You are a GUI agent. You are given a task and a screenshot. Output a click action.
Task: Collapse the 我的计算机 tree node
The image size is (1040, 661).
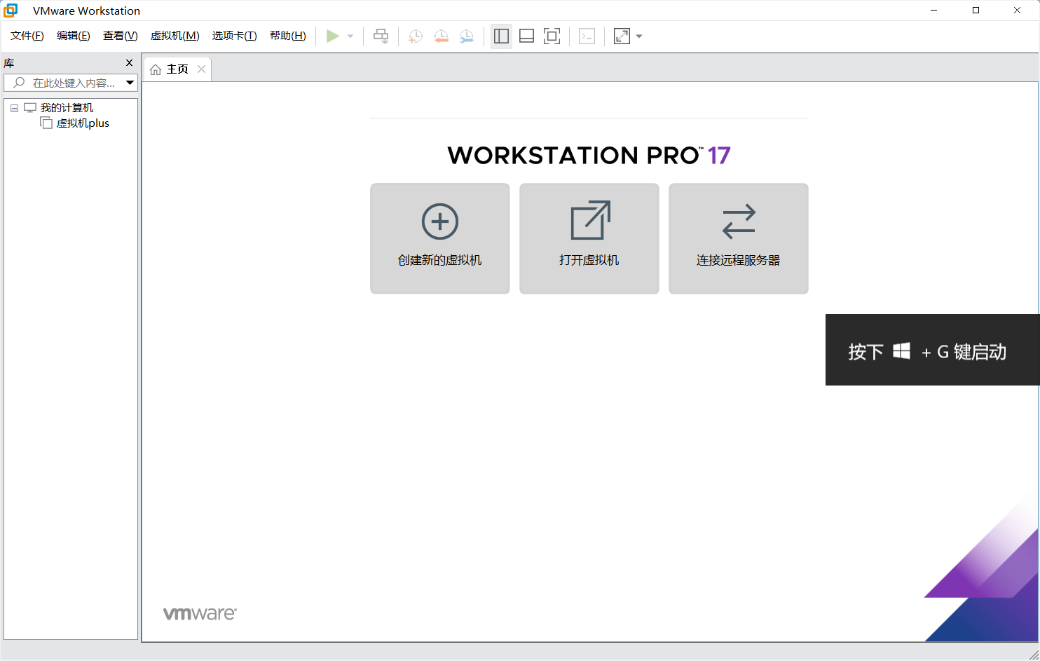point(14,108)
